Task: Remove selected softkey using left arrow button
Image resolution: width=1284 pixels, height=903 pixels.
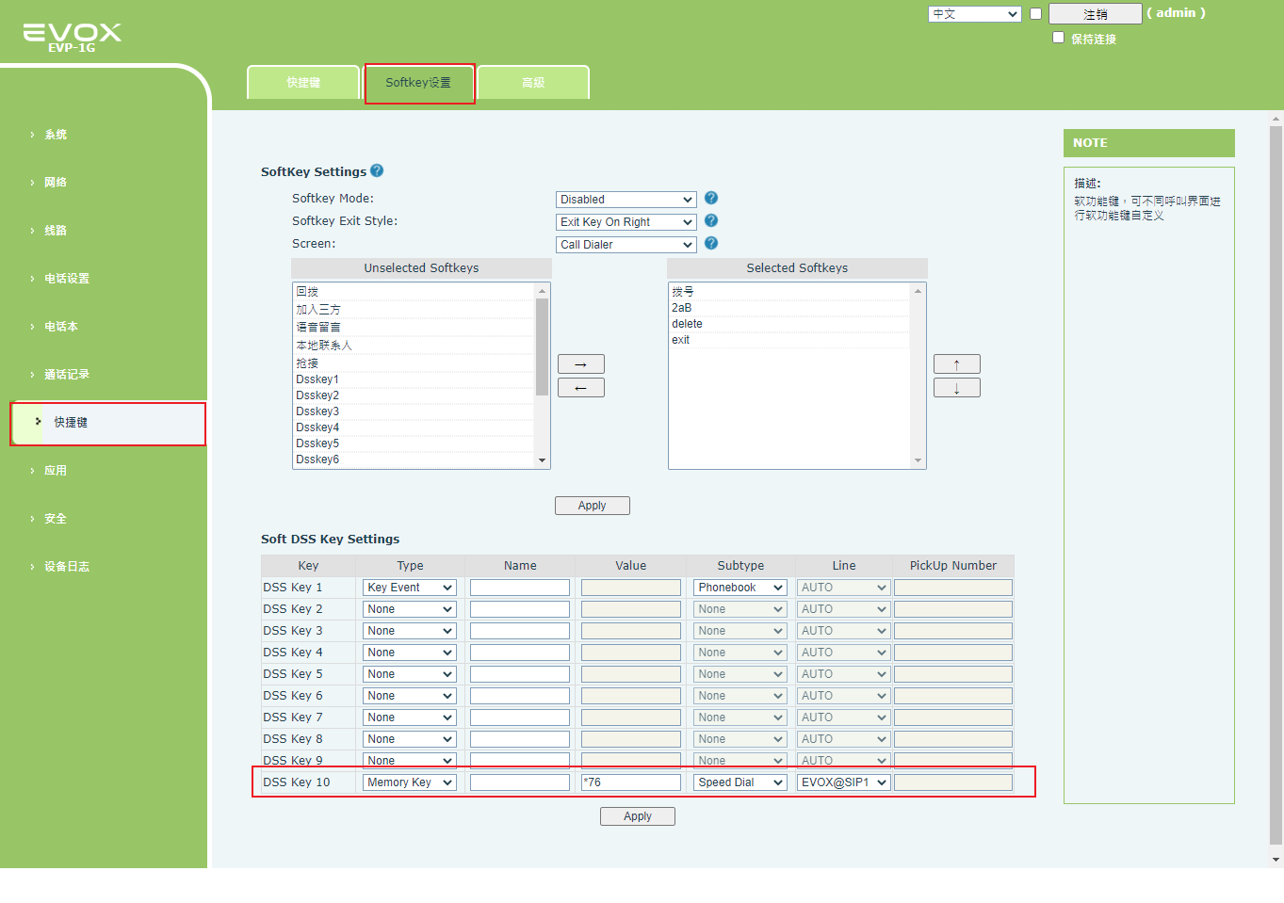Action: (x=581, y=388)
